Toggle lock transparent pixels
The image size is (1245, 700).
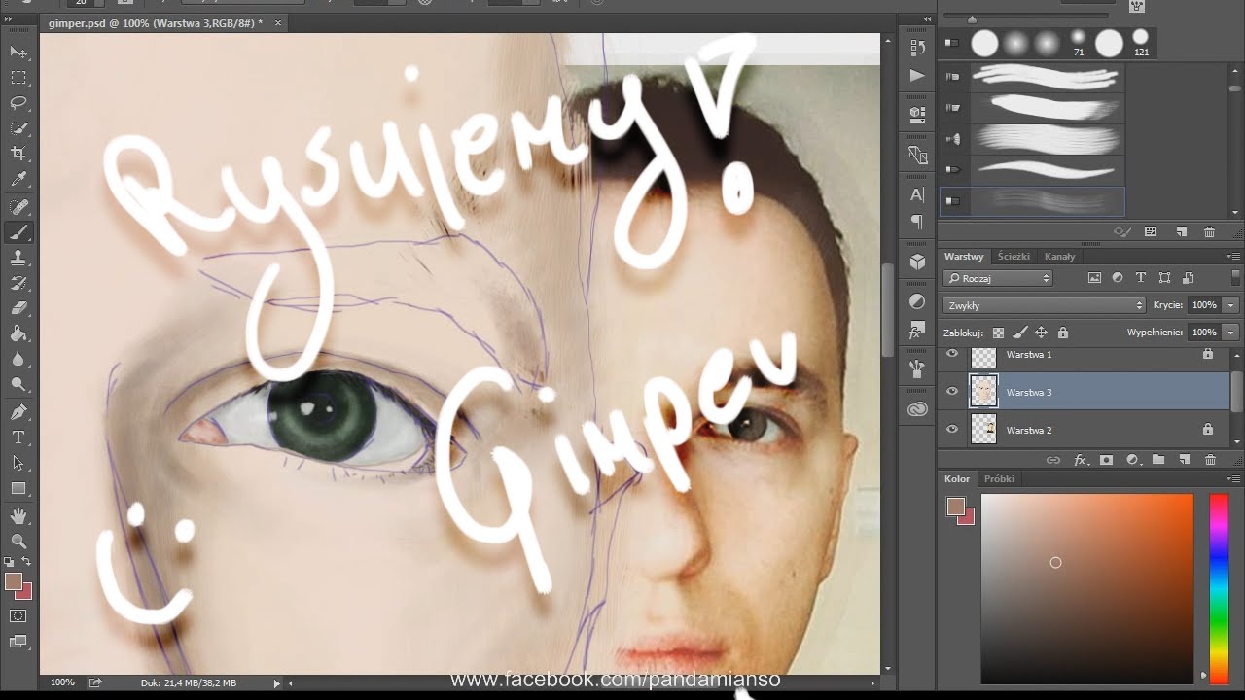point(998,332)
